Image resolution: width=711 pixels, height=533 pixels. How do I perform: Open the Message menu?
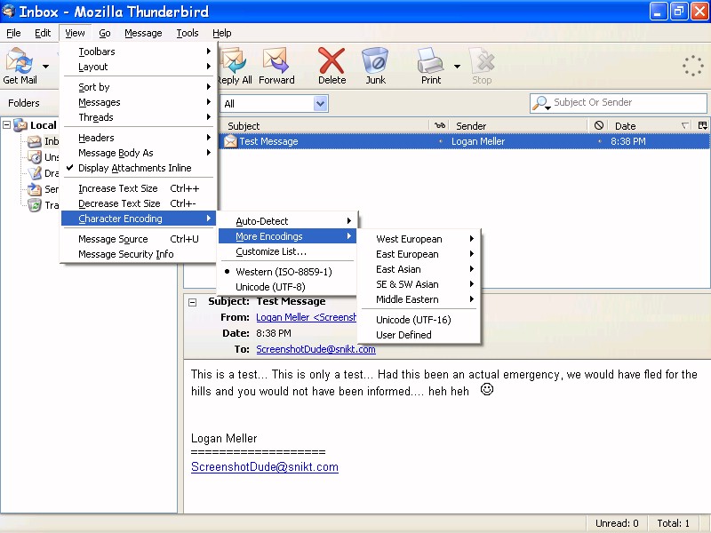tap(143, 33)
